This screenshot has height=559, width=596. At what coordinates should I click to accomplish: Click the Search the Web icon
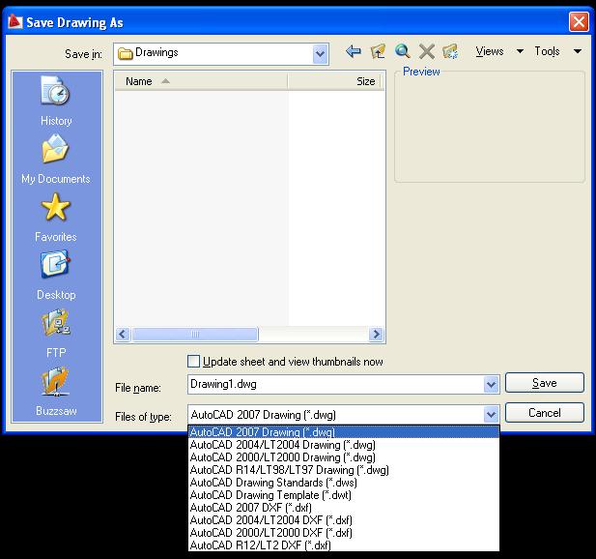pyautogui.click(x=402, y=51)
